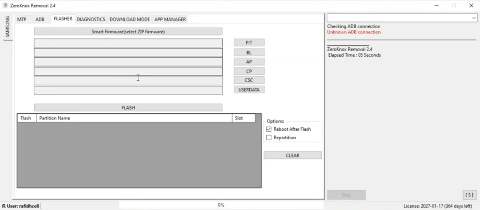The height and width of the screenshot is (210, 480).
Task: Click the Flash column header
Action: (27, 118)
